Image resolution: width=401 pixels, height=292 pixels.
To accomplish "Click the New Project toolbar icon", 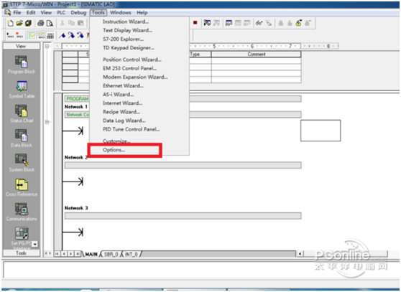I will 10,23.
